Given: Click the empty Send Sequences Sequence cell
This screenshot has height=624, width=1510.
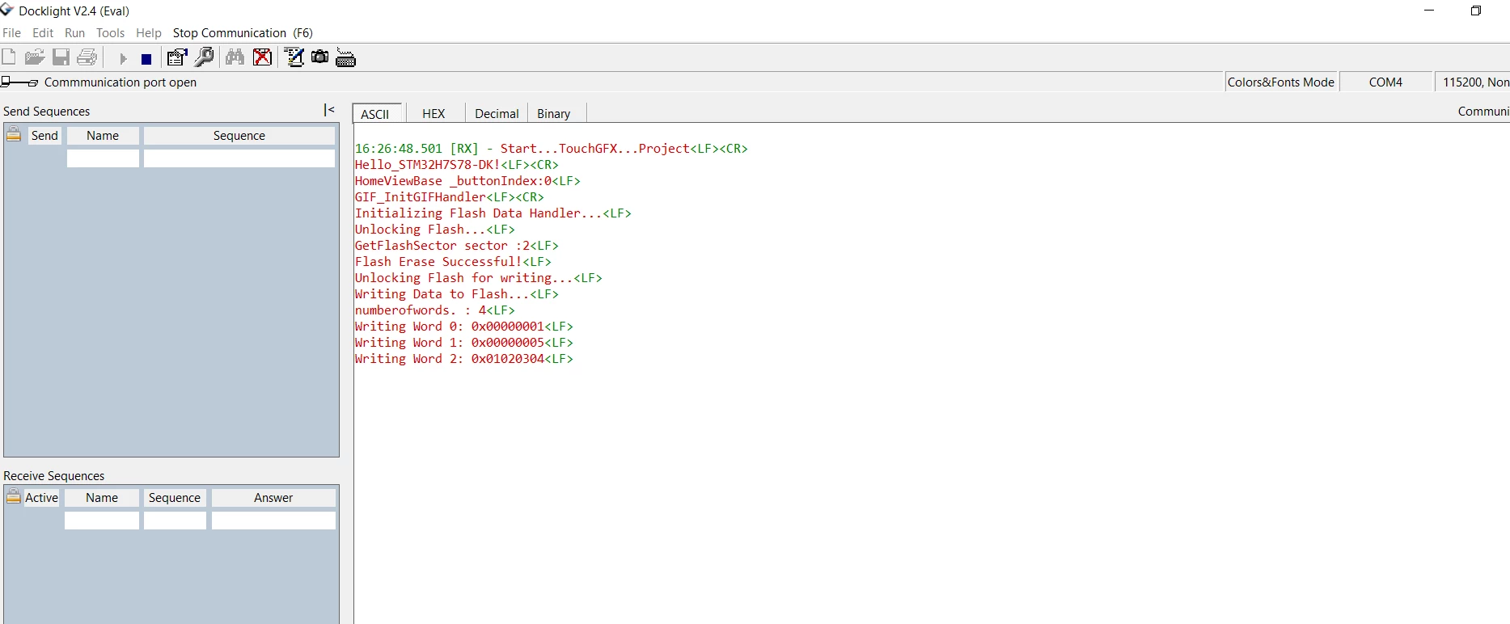Looking at the screenshot, I should 239,158.
